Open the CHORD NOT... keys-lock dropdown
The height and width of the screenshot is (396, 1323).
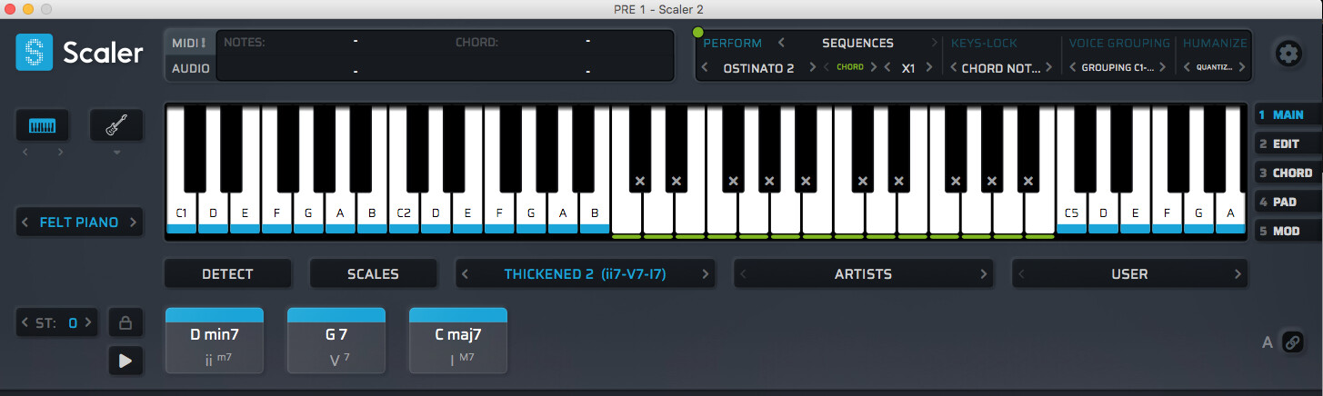1000,68
